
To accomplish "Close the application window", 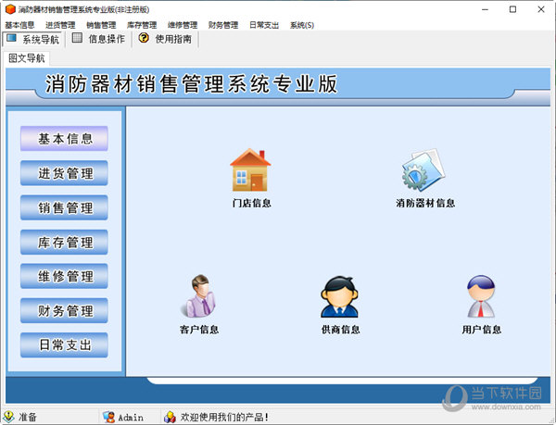I will pos(541,9).
